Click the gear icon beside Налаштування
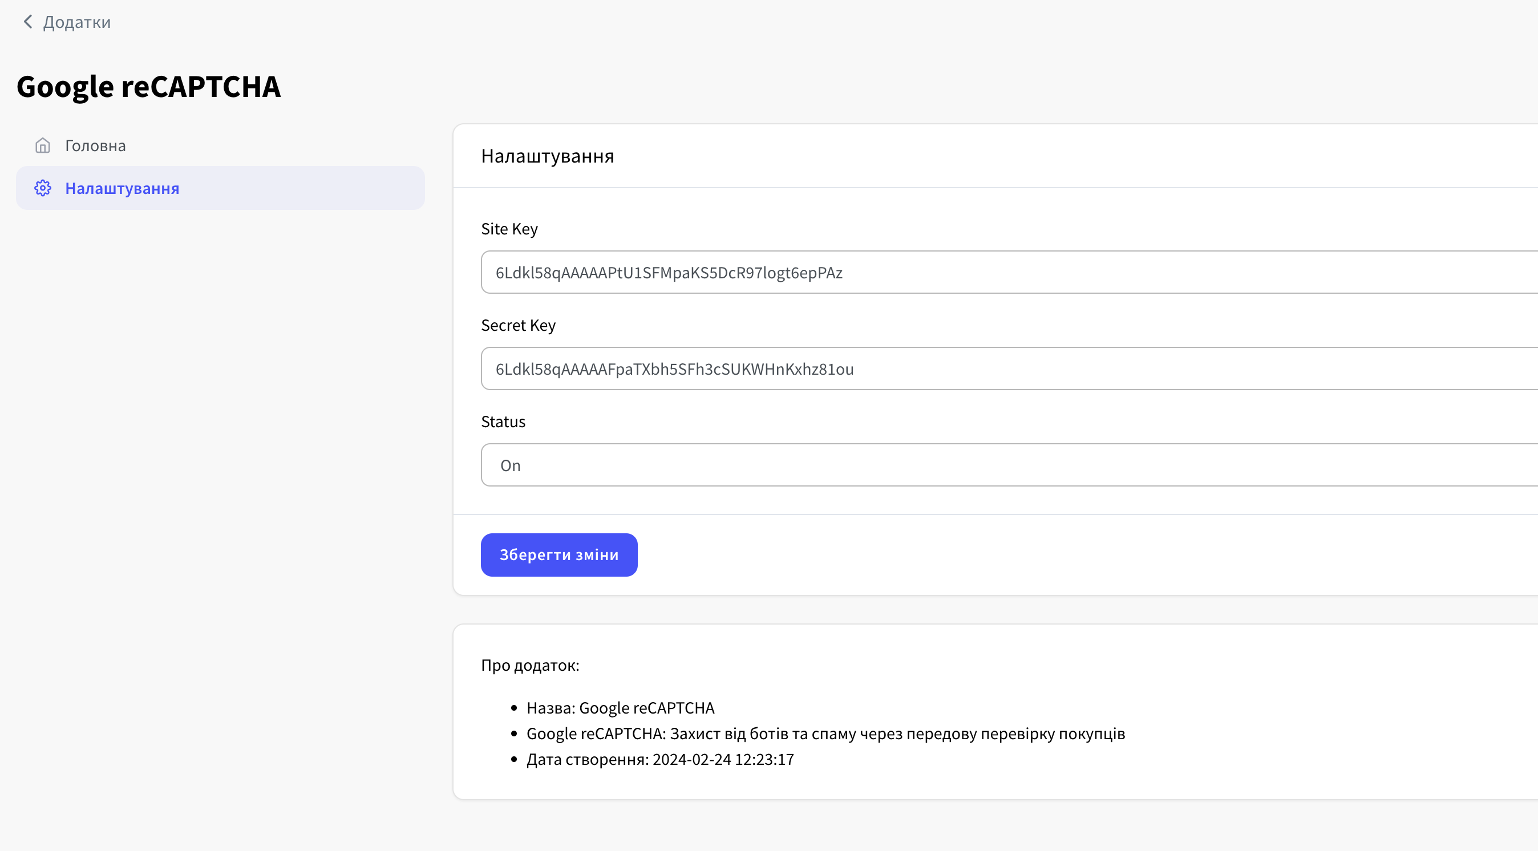Image resolution: width=1538 pixels, height=851 pixels. pos(42,188)
